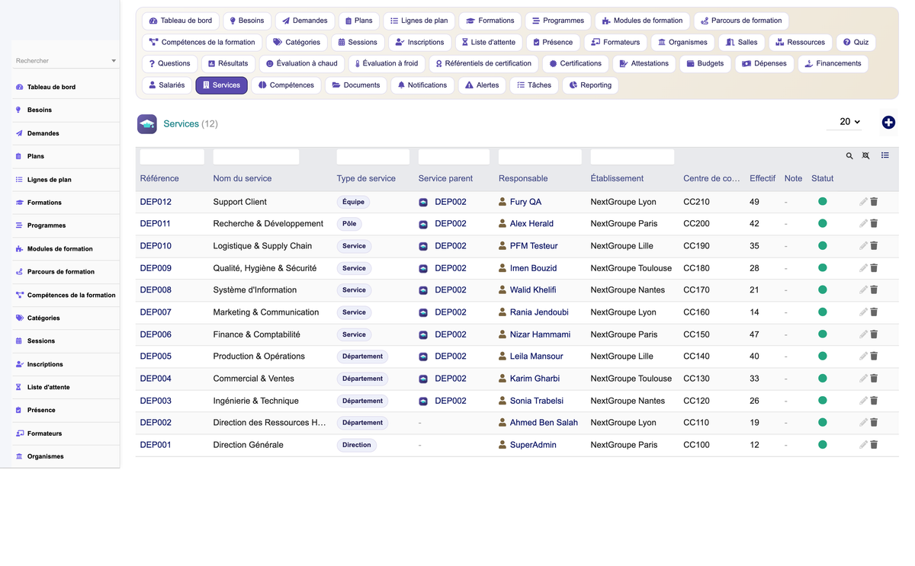The height and width of the screenshot is (566, 915).
Task: Open Liste d'attente in the sidebar
Action: pos(48,388)
